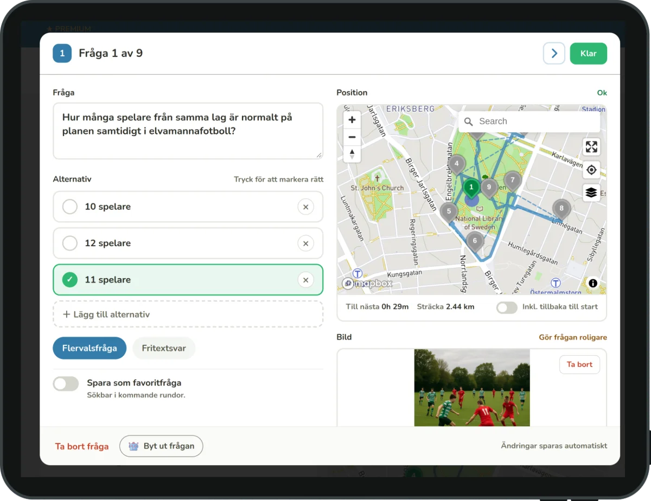Zoom out on the map

pyautogui.click(x=352, y=137)
